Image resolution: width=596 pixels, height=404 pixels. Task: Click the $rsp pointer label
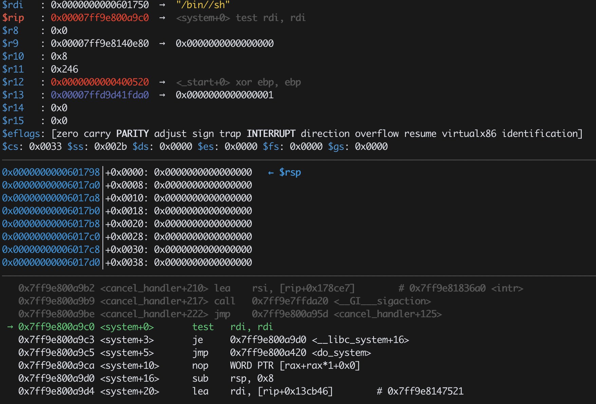coord(290,173)
